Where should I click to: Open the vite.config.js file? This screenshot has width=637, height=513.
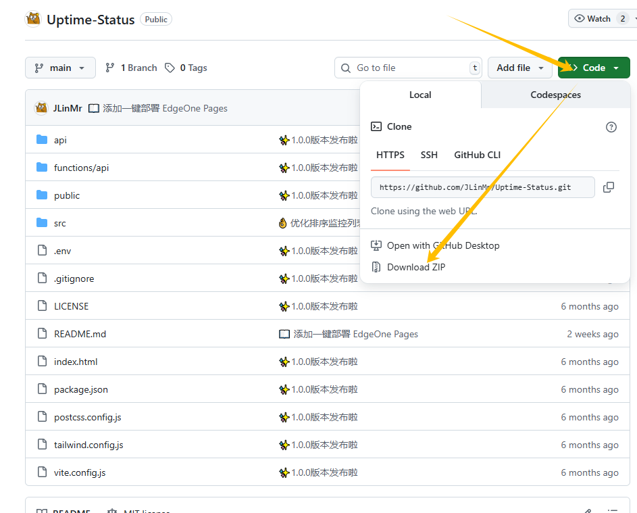(80, 472)
